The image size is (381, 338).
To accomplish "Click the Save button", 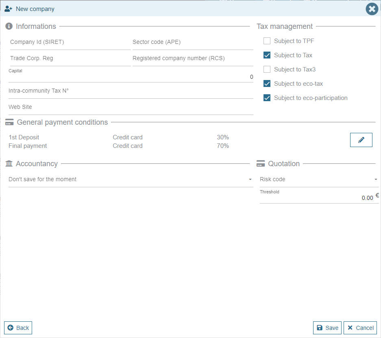I will pyautogui.click(x=327, y=328).
